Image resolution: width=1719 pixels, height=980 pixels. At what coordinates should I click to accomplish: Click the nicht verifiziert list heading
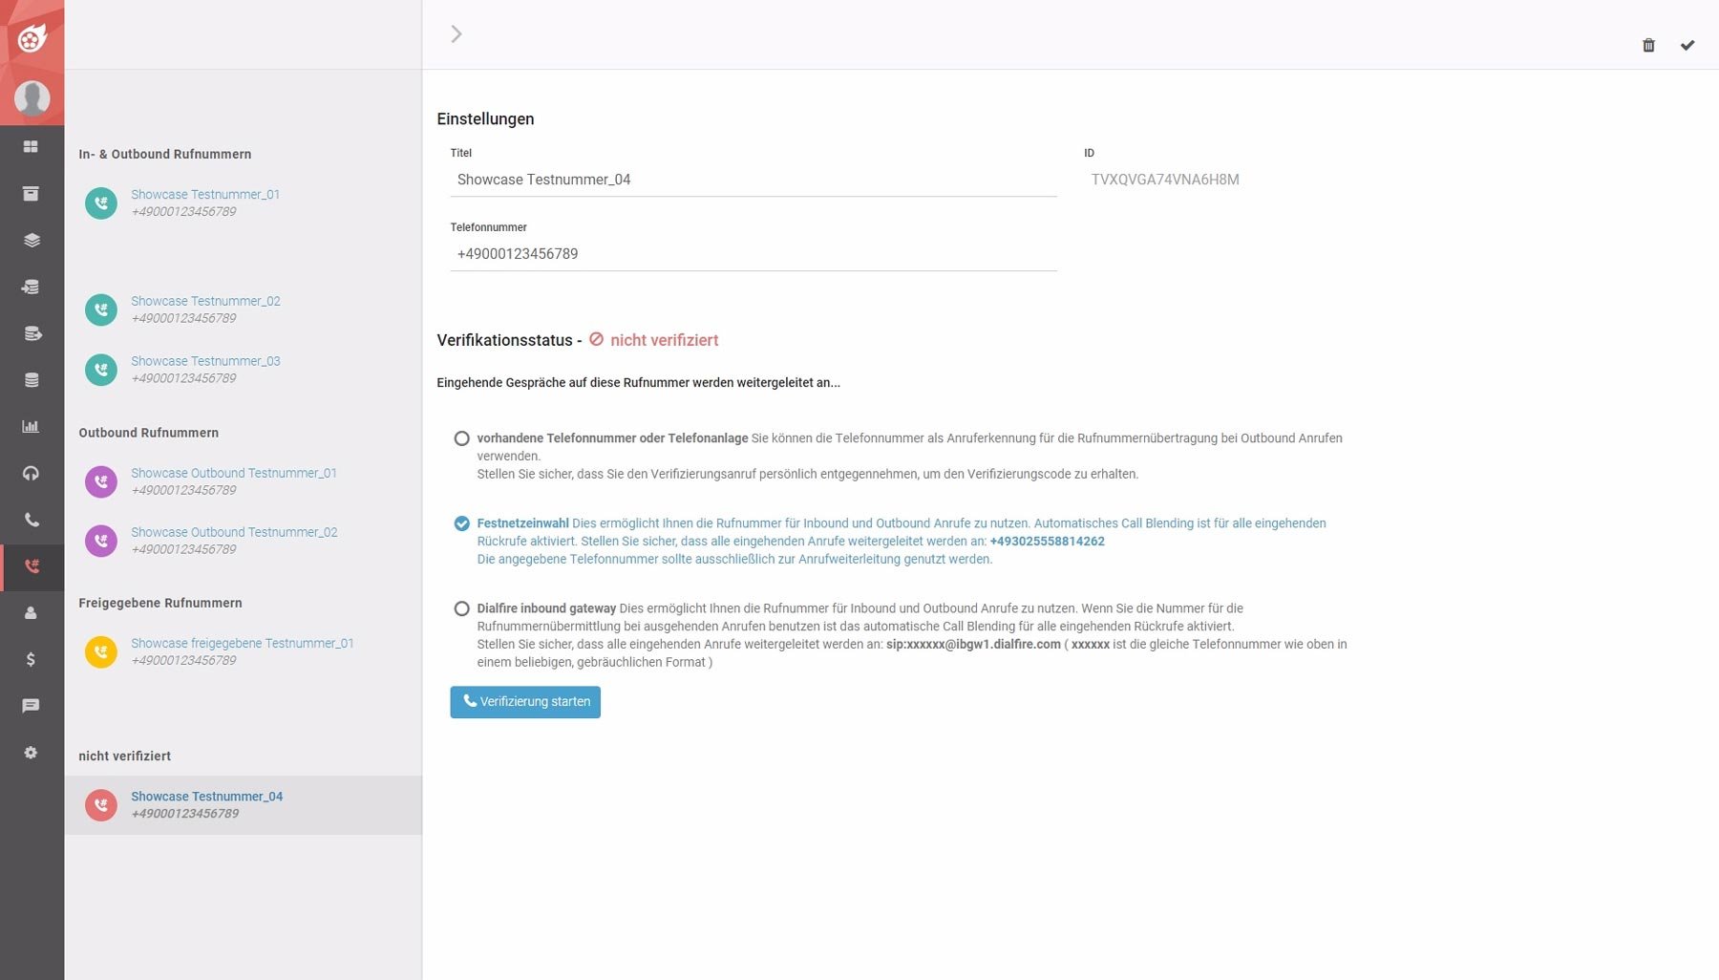click(125, 756)
